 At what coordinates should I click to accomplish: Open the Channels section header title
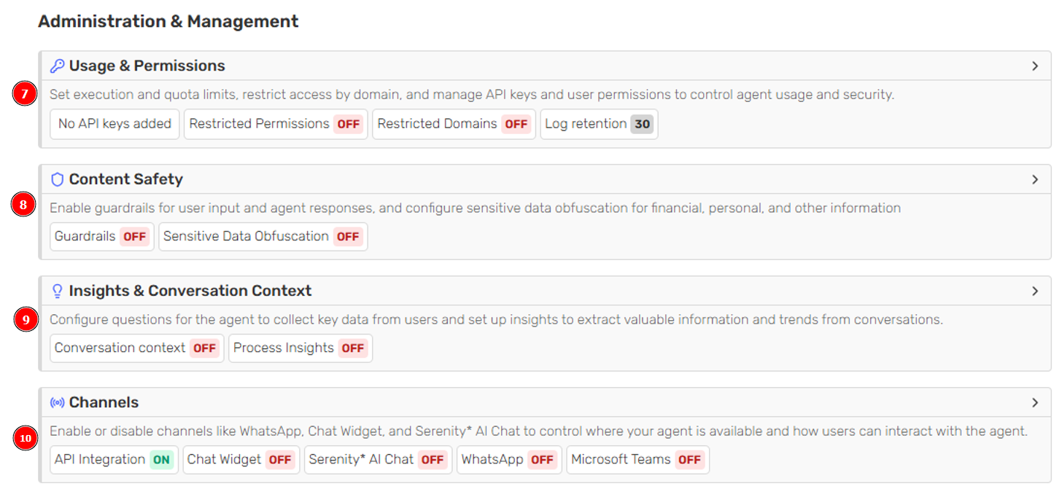coord(104,402)
